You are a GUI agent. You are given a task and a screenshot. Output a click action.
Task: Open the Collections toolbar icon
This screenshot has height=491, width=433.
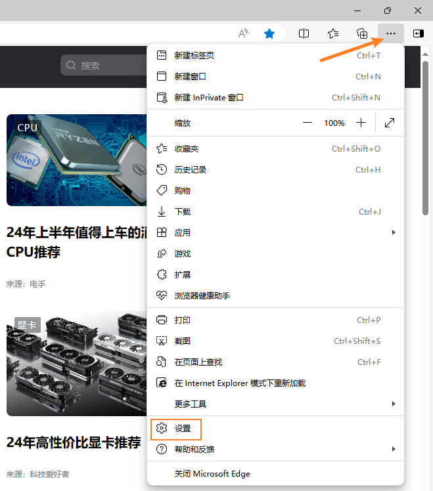[362, 33]
